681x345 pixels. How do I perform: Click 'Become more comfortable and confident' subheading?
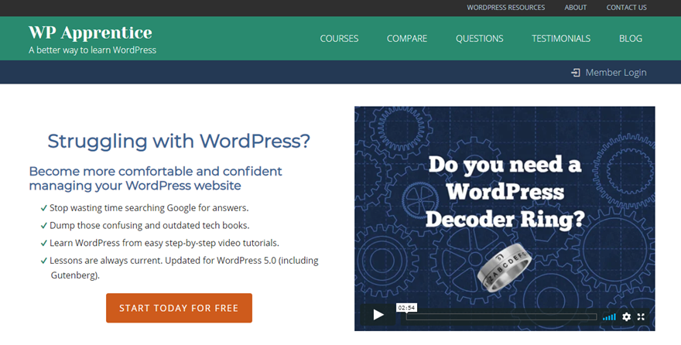[156, 179]
